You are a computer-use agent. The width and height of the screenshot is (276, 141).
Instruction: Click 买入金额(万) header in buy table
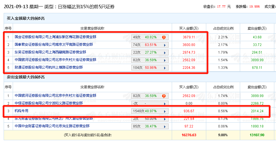tap(189, 28)
